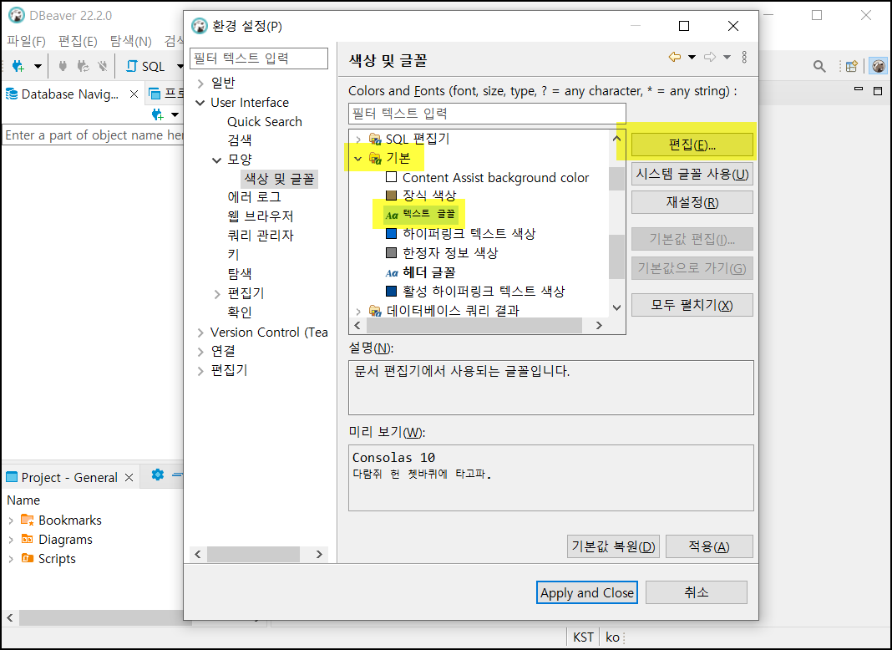Viewport: 892px width, 650px height.
Task: Open the SQL editor toolbar button
Action: (145, 66)
